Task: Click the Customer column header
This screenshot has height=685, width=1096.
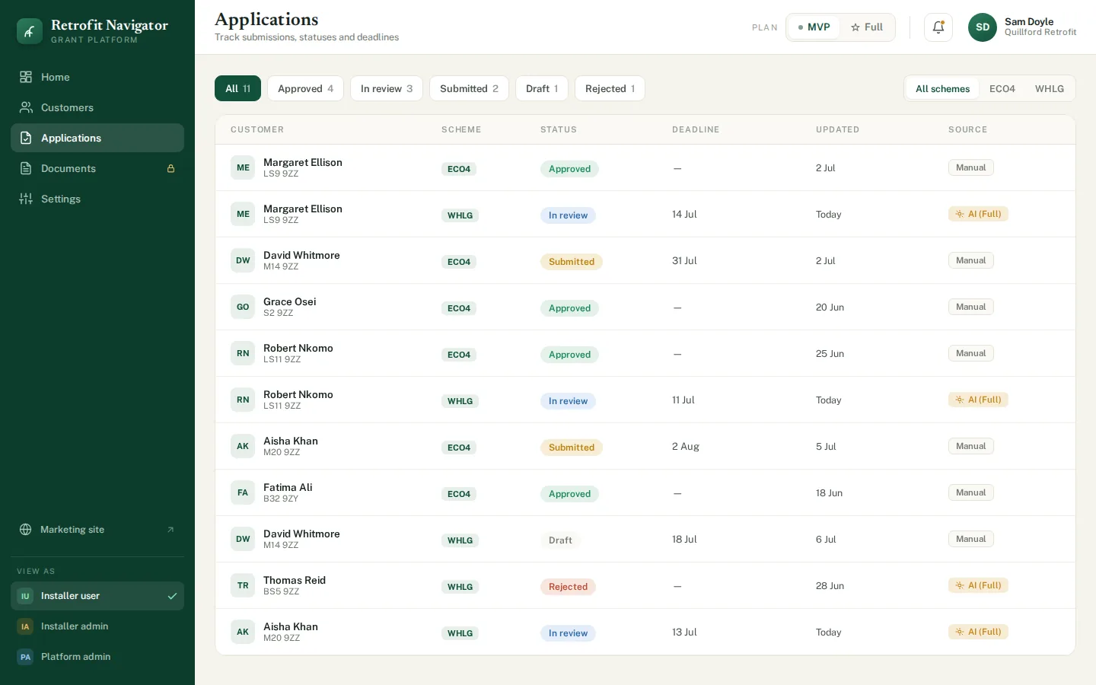Action: (257, 129)
